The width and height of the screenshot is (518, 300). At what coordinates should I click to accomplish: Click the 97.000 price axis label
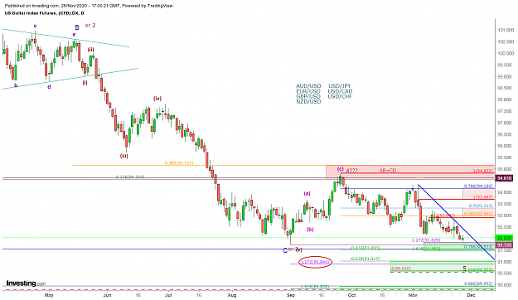[506, 123]
